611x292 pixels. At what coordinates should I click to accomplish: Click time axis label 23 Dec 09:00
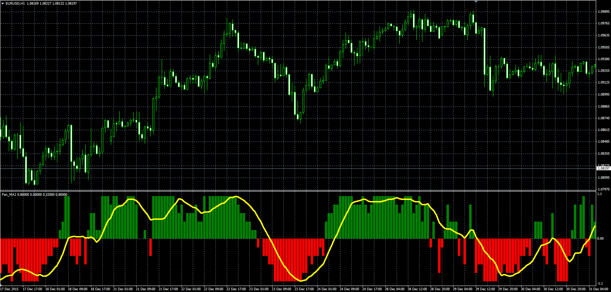point(281,289)
